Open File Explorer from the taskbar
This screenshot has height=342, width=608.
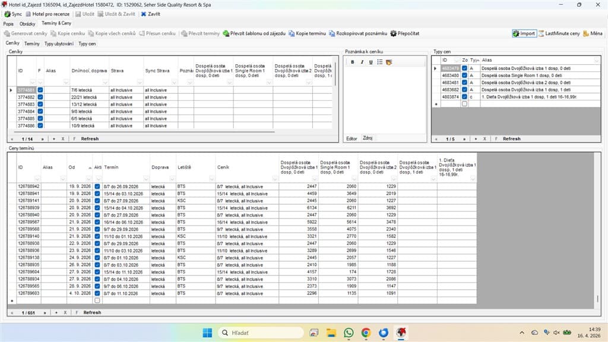[x=331, y=332]
